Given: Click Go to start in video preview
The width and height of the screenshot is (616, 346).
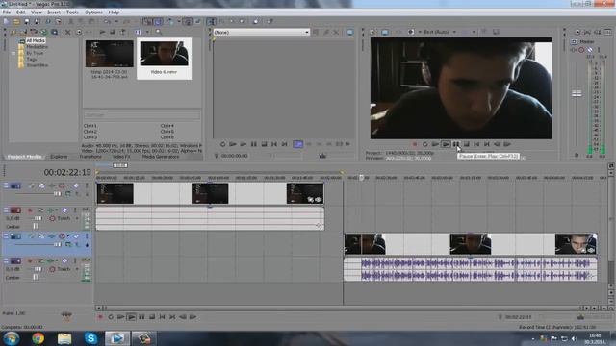Looking at the screenshot, I should pos(476,144).
